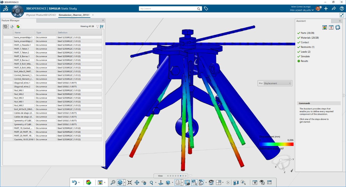The width and height of the screenshot is (346, 187).
Task: Toggle the cube selection cursor icon
Action: coord(194,183)
